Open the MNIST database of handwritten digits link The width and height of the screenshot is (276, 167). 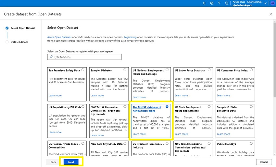147,109
